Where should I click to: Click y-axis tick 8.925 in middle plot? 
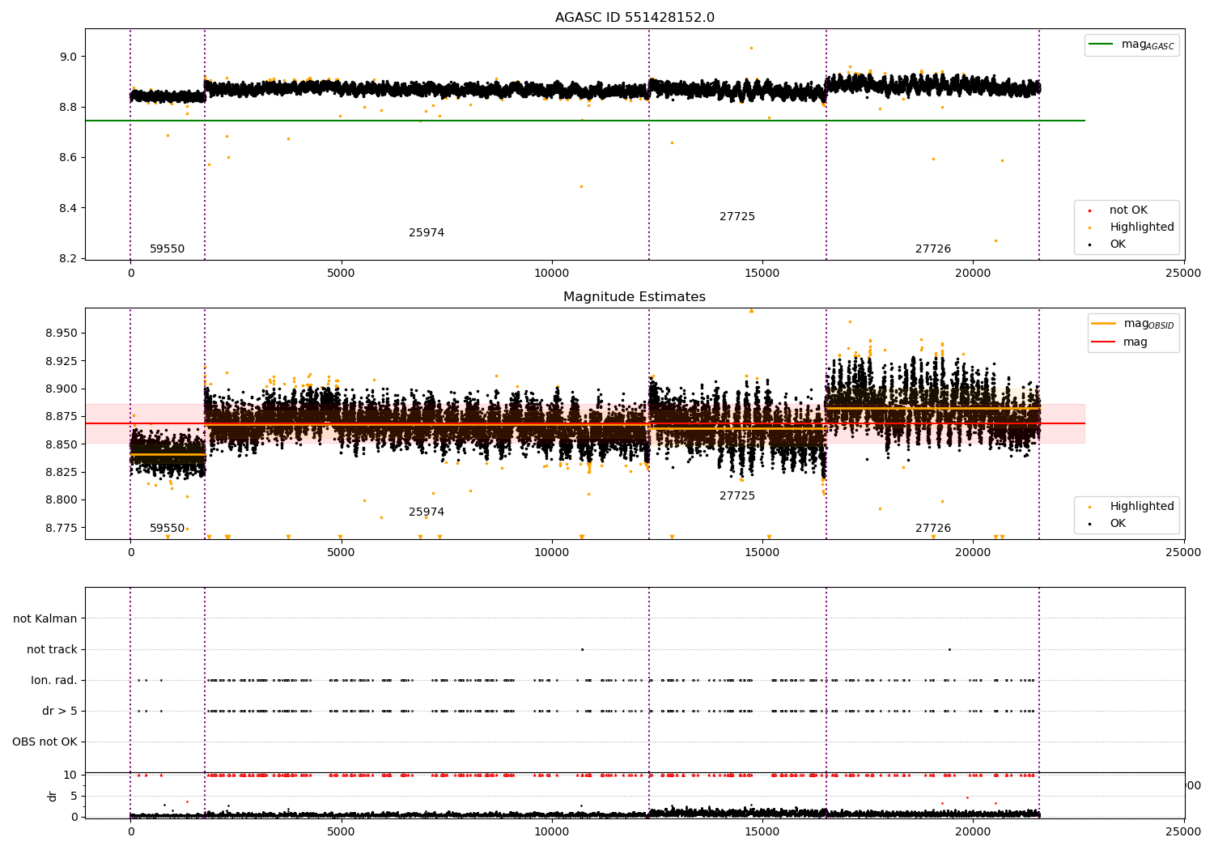tap(62, 360)
